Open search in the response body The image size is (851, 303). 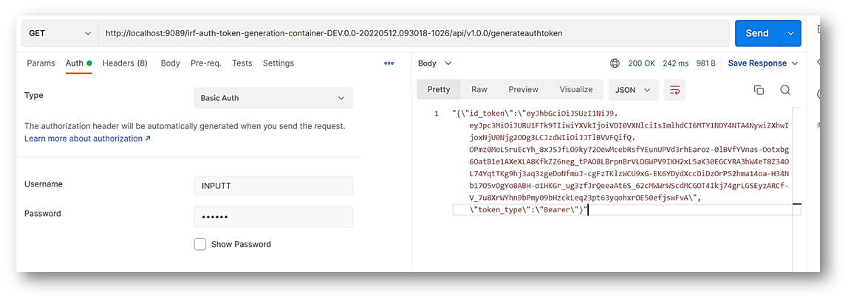point(785,90)
